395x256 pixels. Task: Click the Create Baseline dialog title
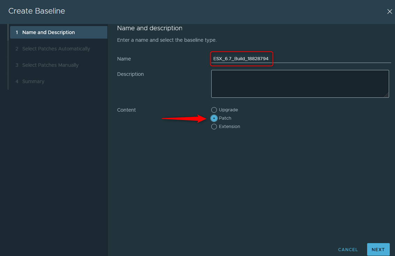pyautogui.click(x=37, y=11)
